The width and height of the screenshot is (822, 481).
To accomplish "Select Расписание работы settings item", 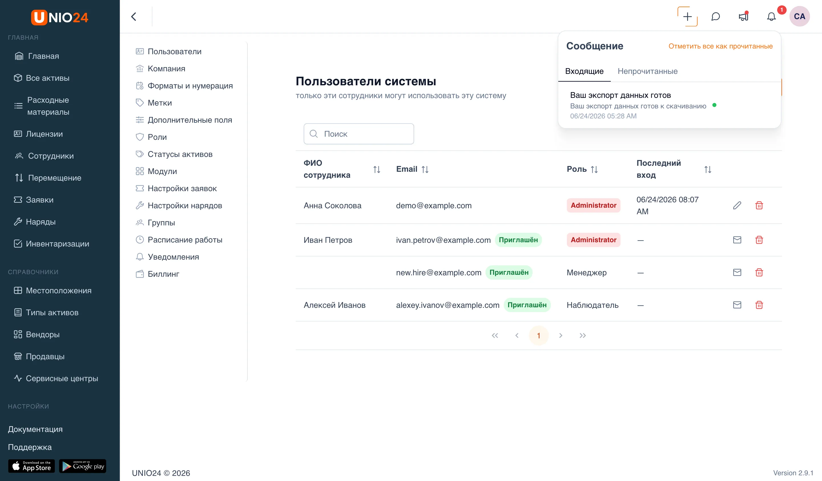I will 179,240.
